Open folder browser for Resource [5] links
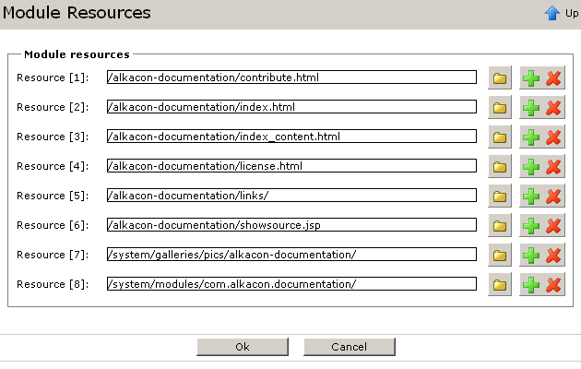The image size is (581, 369). click(x=500, y=196)
